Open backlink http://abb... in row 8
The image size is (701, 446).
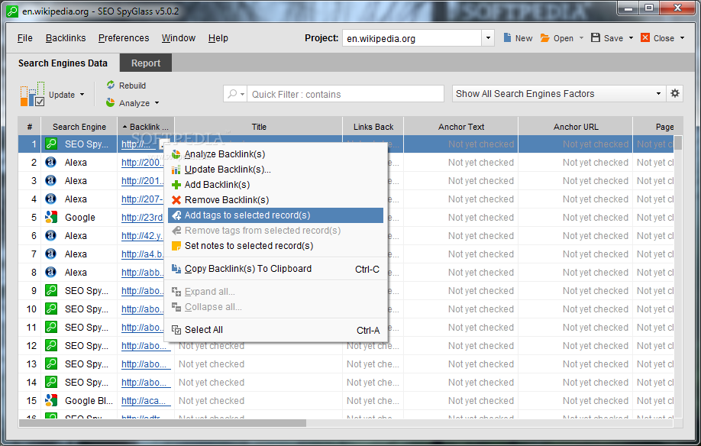pyautogui.click(x=142, y=273)
